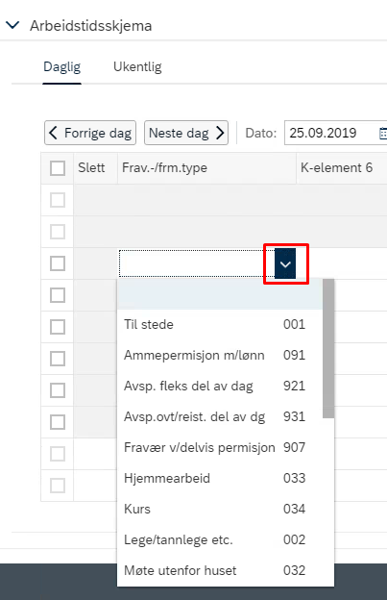The image size is (387, 600).
Task: Click the dropdown list scrollbar thumb
Action: 328,349
